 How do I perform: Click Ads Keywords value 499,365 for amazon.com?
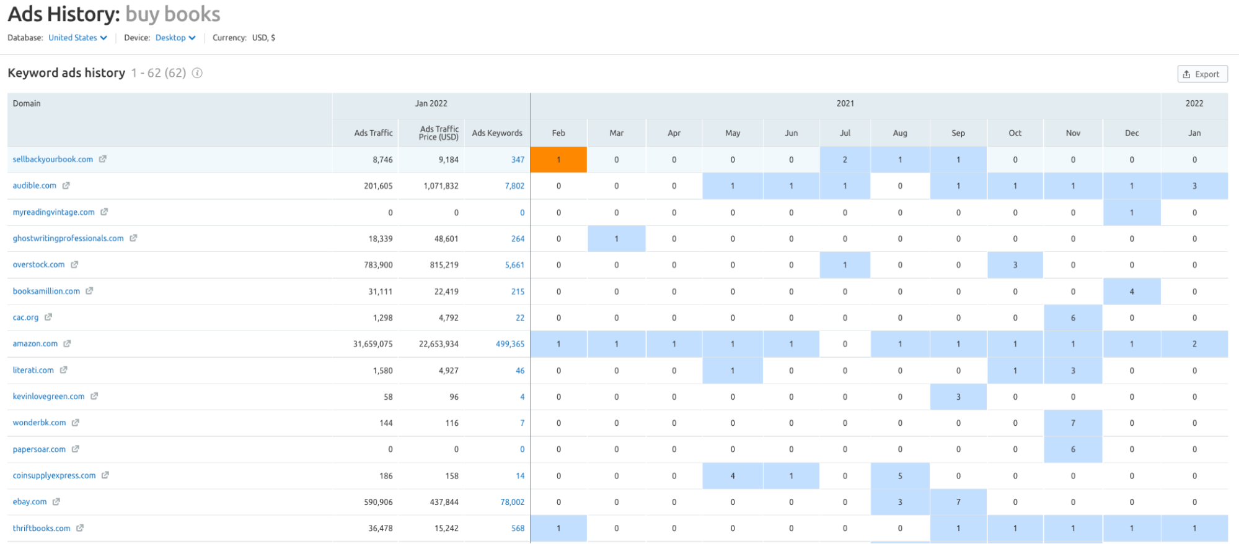[x=510, y=344]
